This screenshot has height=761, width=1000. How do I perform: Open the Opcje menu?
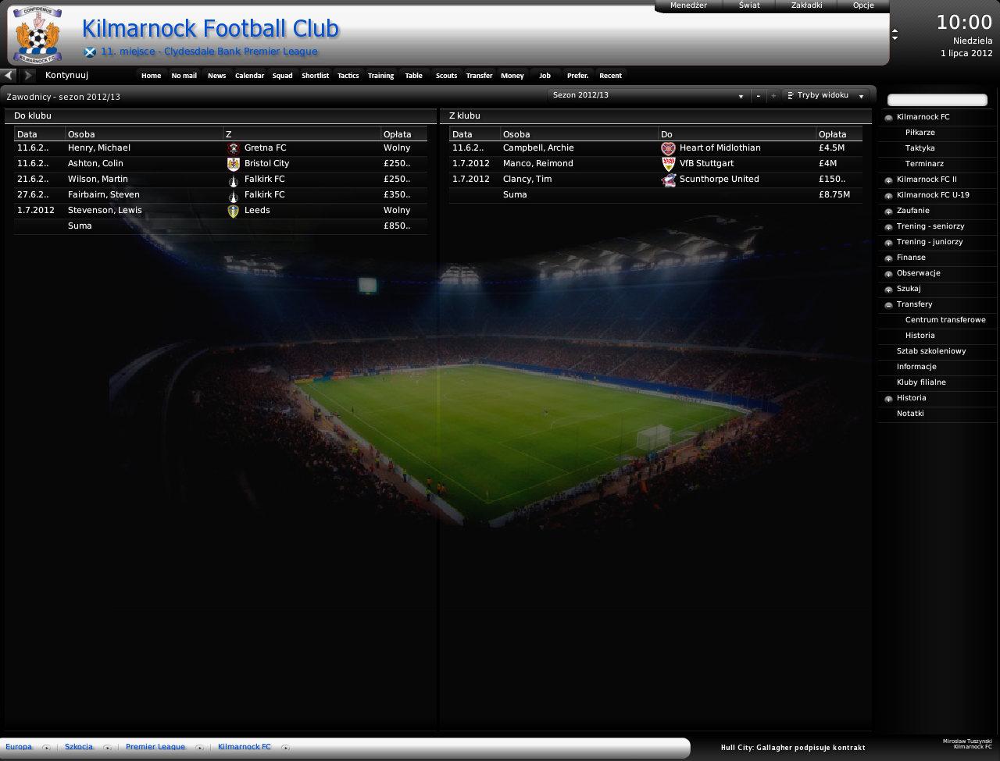pyautogui.click(x=863, y=5)
